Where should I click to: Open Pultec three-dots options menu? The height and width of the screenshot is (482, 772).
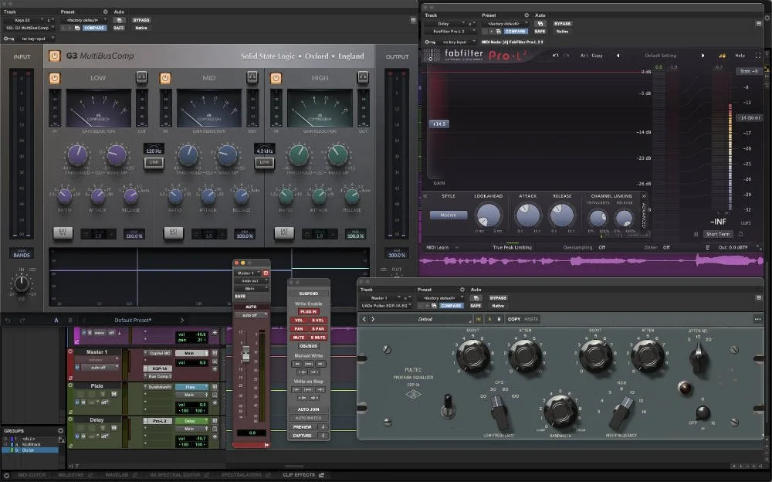757,319
